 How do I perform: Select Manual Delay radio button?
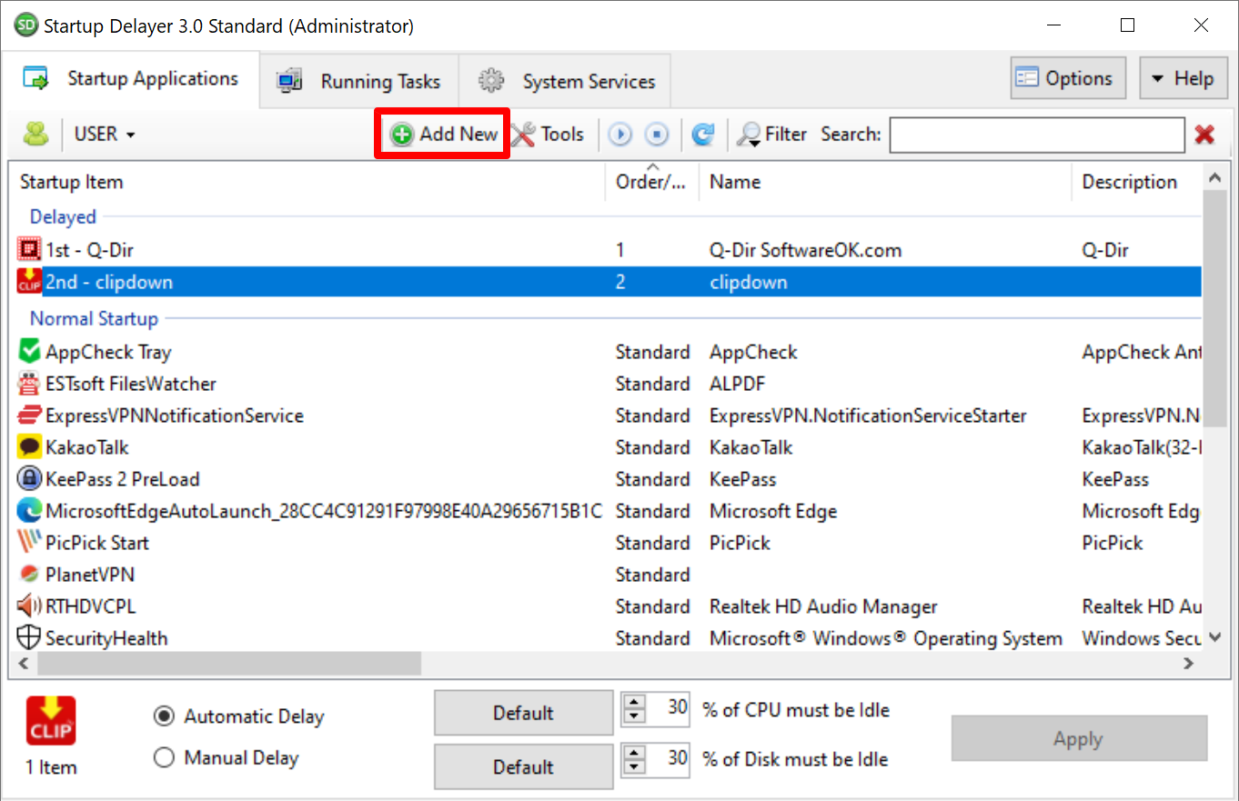tap(165, 757)
